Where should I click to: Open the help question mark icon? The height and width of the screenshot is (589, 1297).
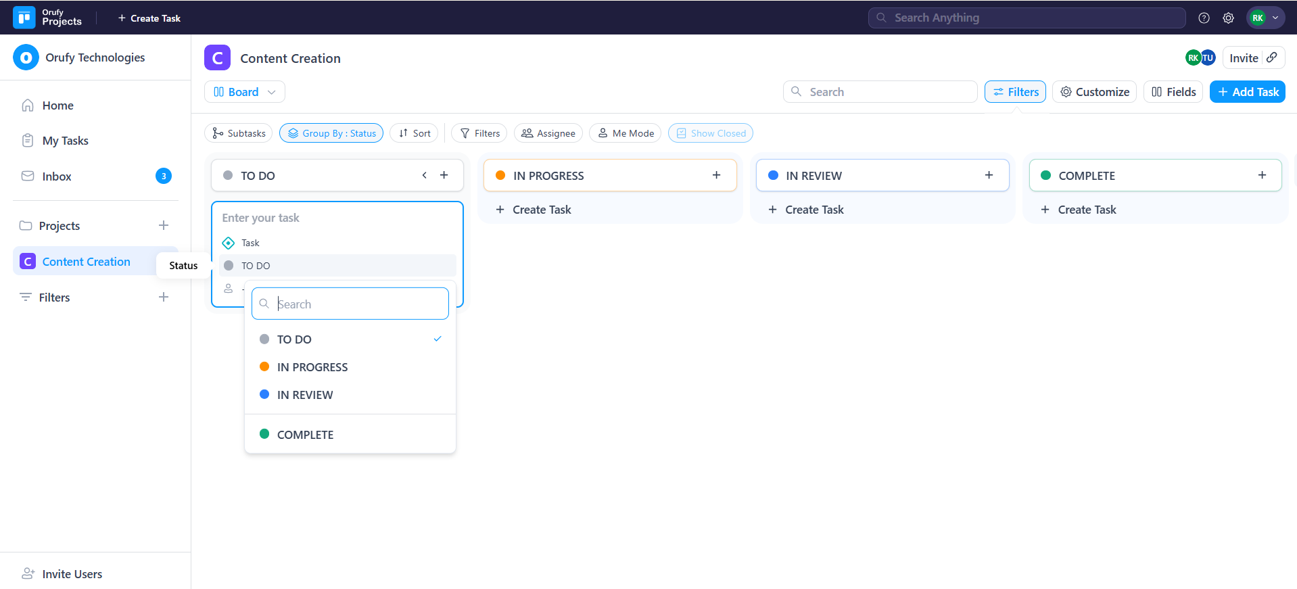1204,18
